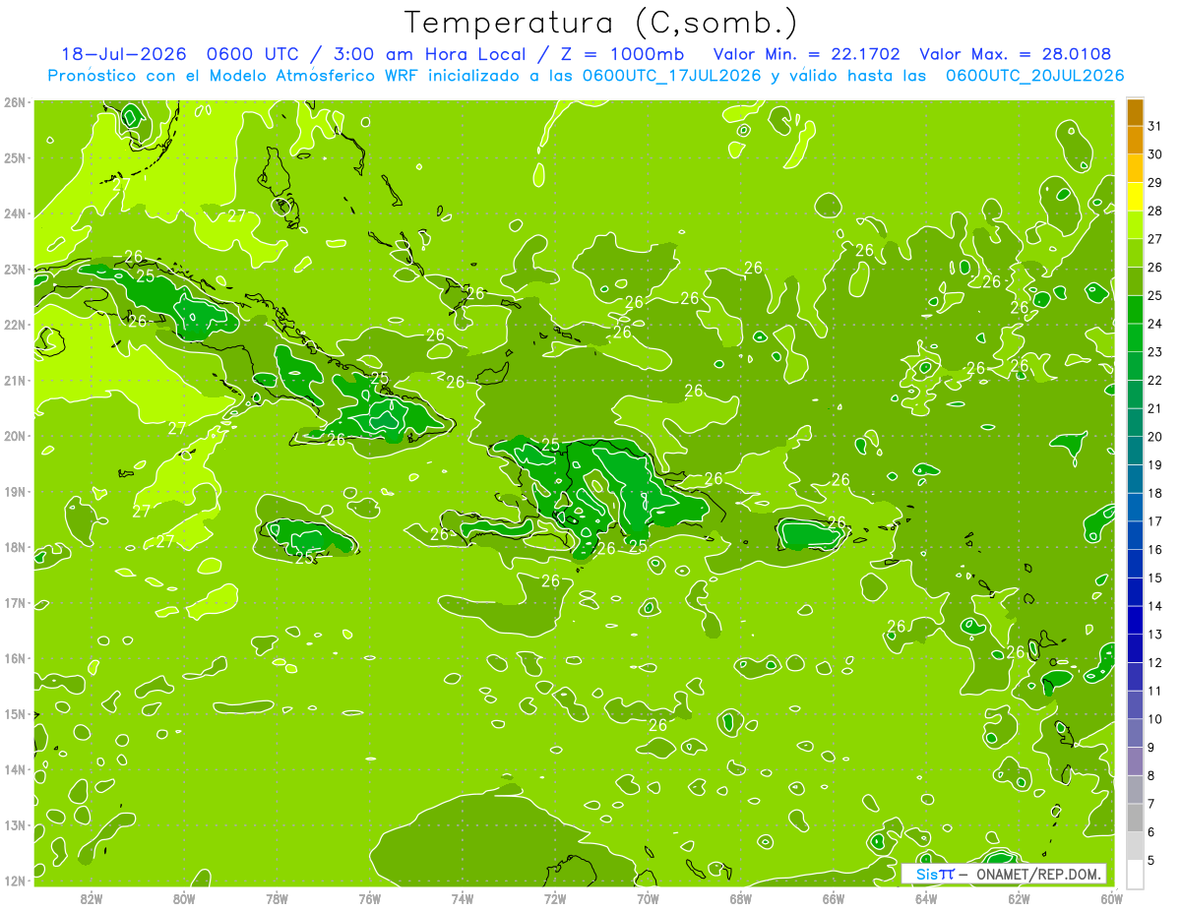
Task: Click the legend scale number 28
Action: click(1155, 211)
